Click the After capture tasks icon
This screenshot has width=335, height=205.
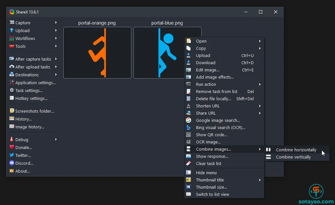pyautogui.click(x=12, y=59)
